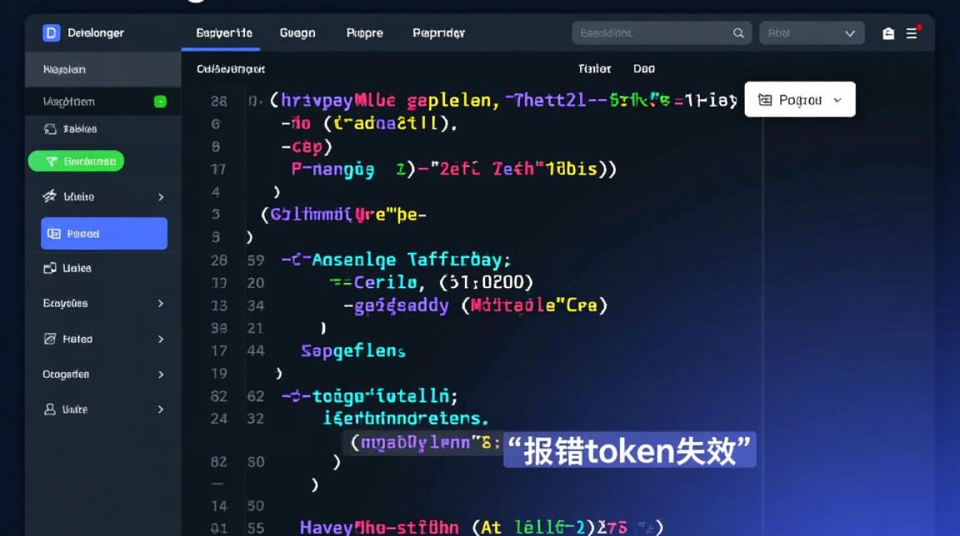Switch to the Sapyerile tab

coord(224,33)
